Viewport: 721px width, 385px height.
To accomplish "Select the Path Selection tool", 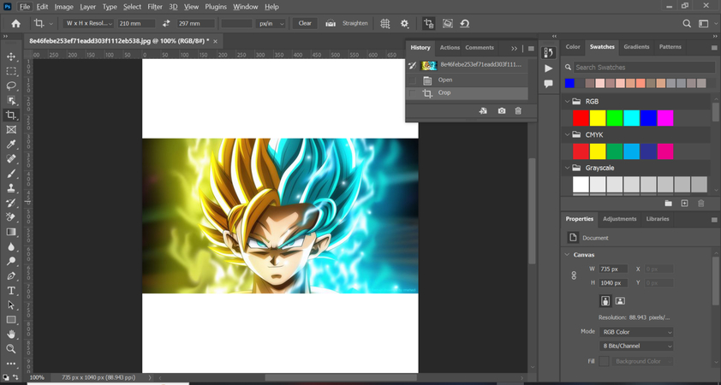I will (11, 305).
